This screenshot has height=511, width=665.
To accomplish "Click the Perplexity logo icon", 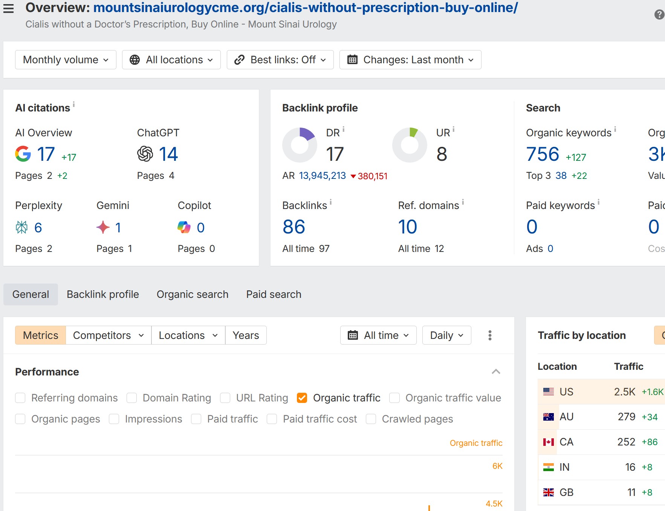I will point(21,227).
